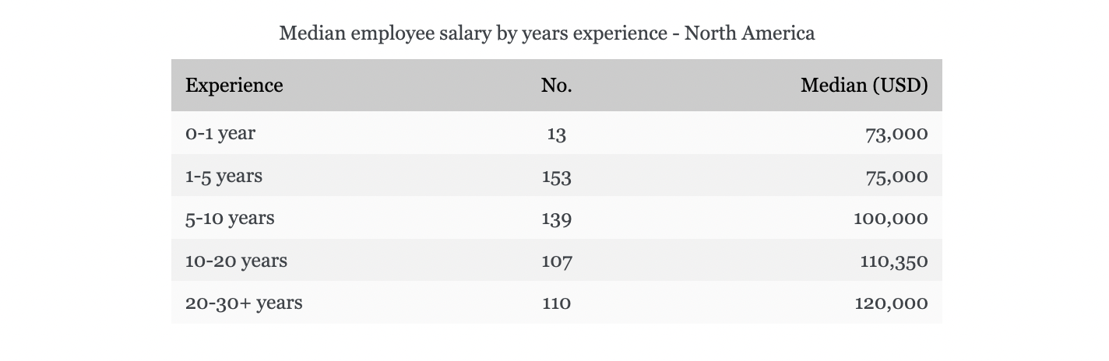Image resolution: width=1109 pixels, height=361 pixels.
Task: Click the '1-5 years' experience cell
Action: [x=224, y=177]
